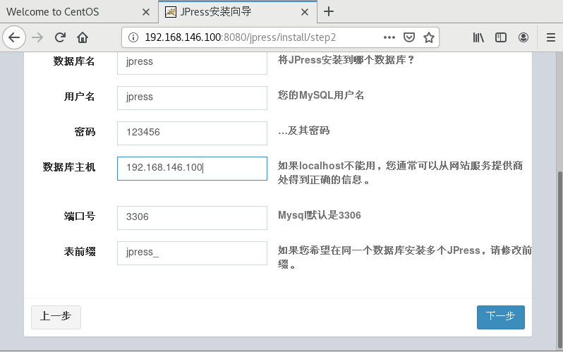Click the localhost hint text
The image size is (563, 352).
(400, 173)
